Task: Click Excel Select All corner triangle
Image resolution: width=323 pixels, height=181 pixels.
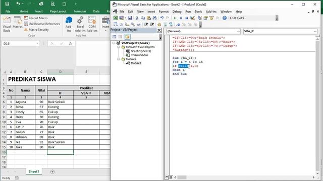Action: [5, 72]
